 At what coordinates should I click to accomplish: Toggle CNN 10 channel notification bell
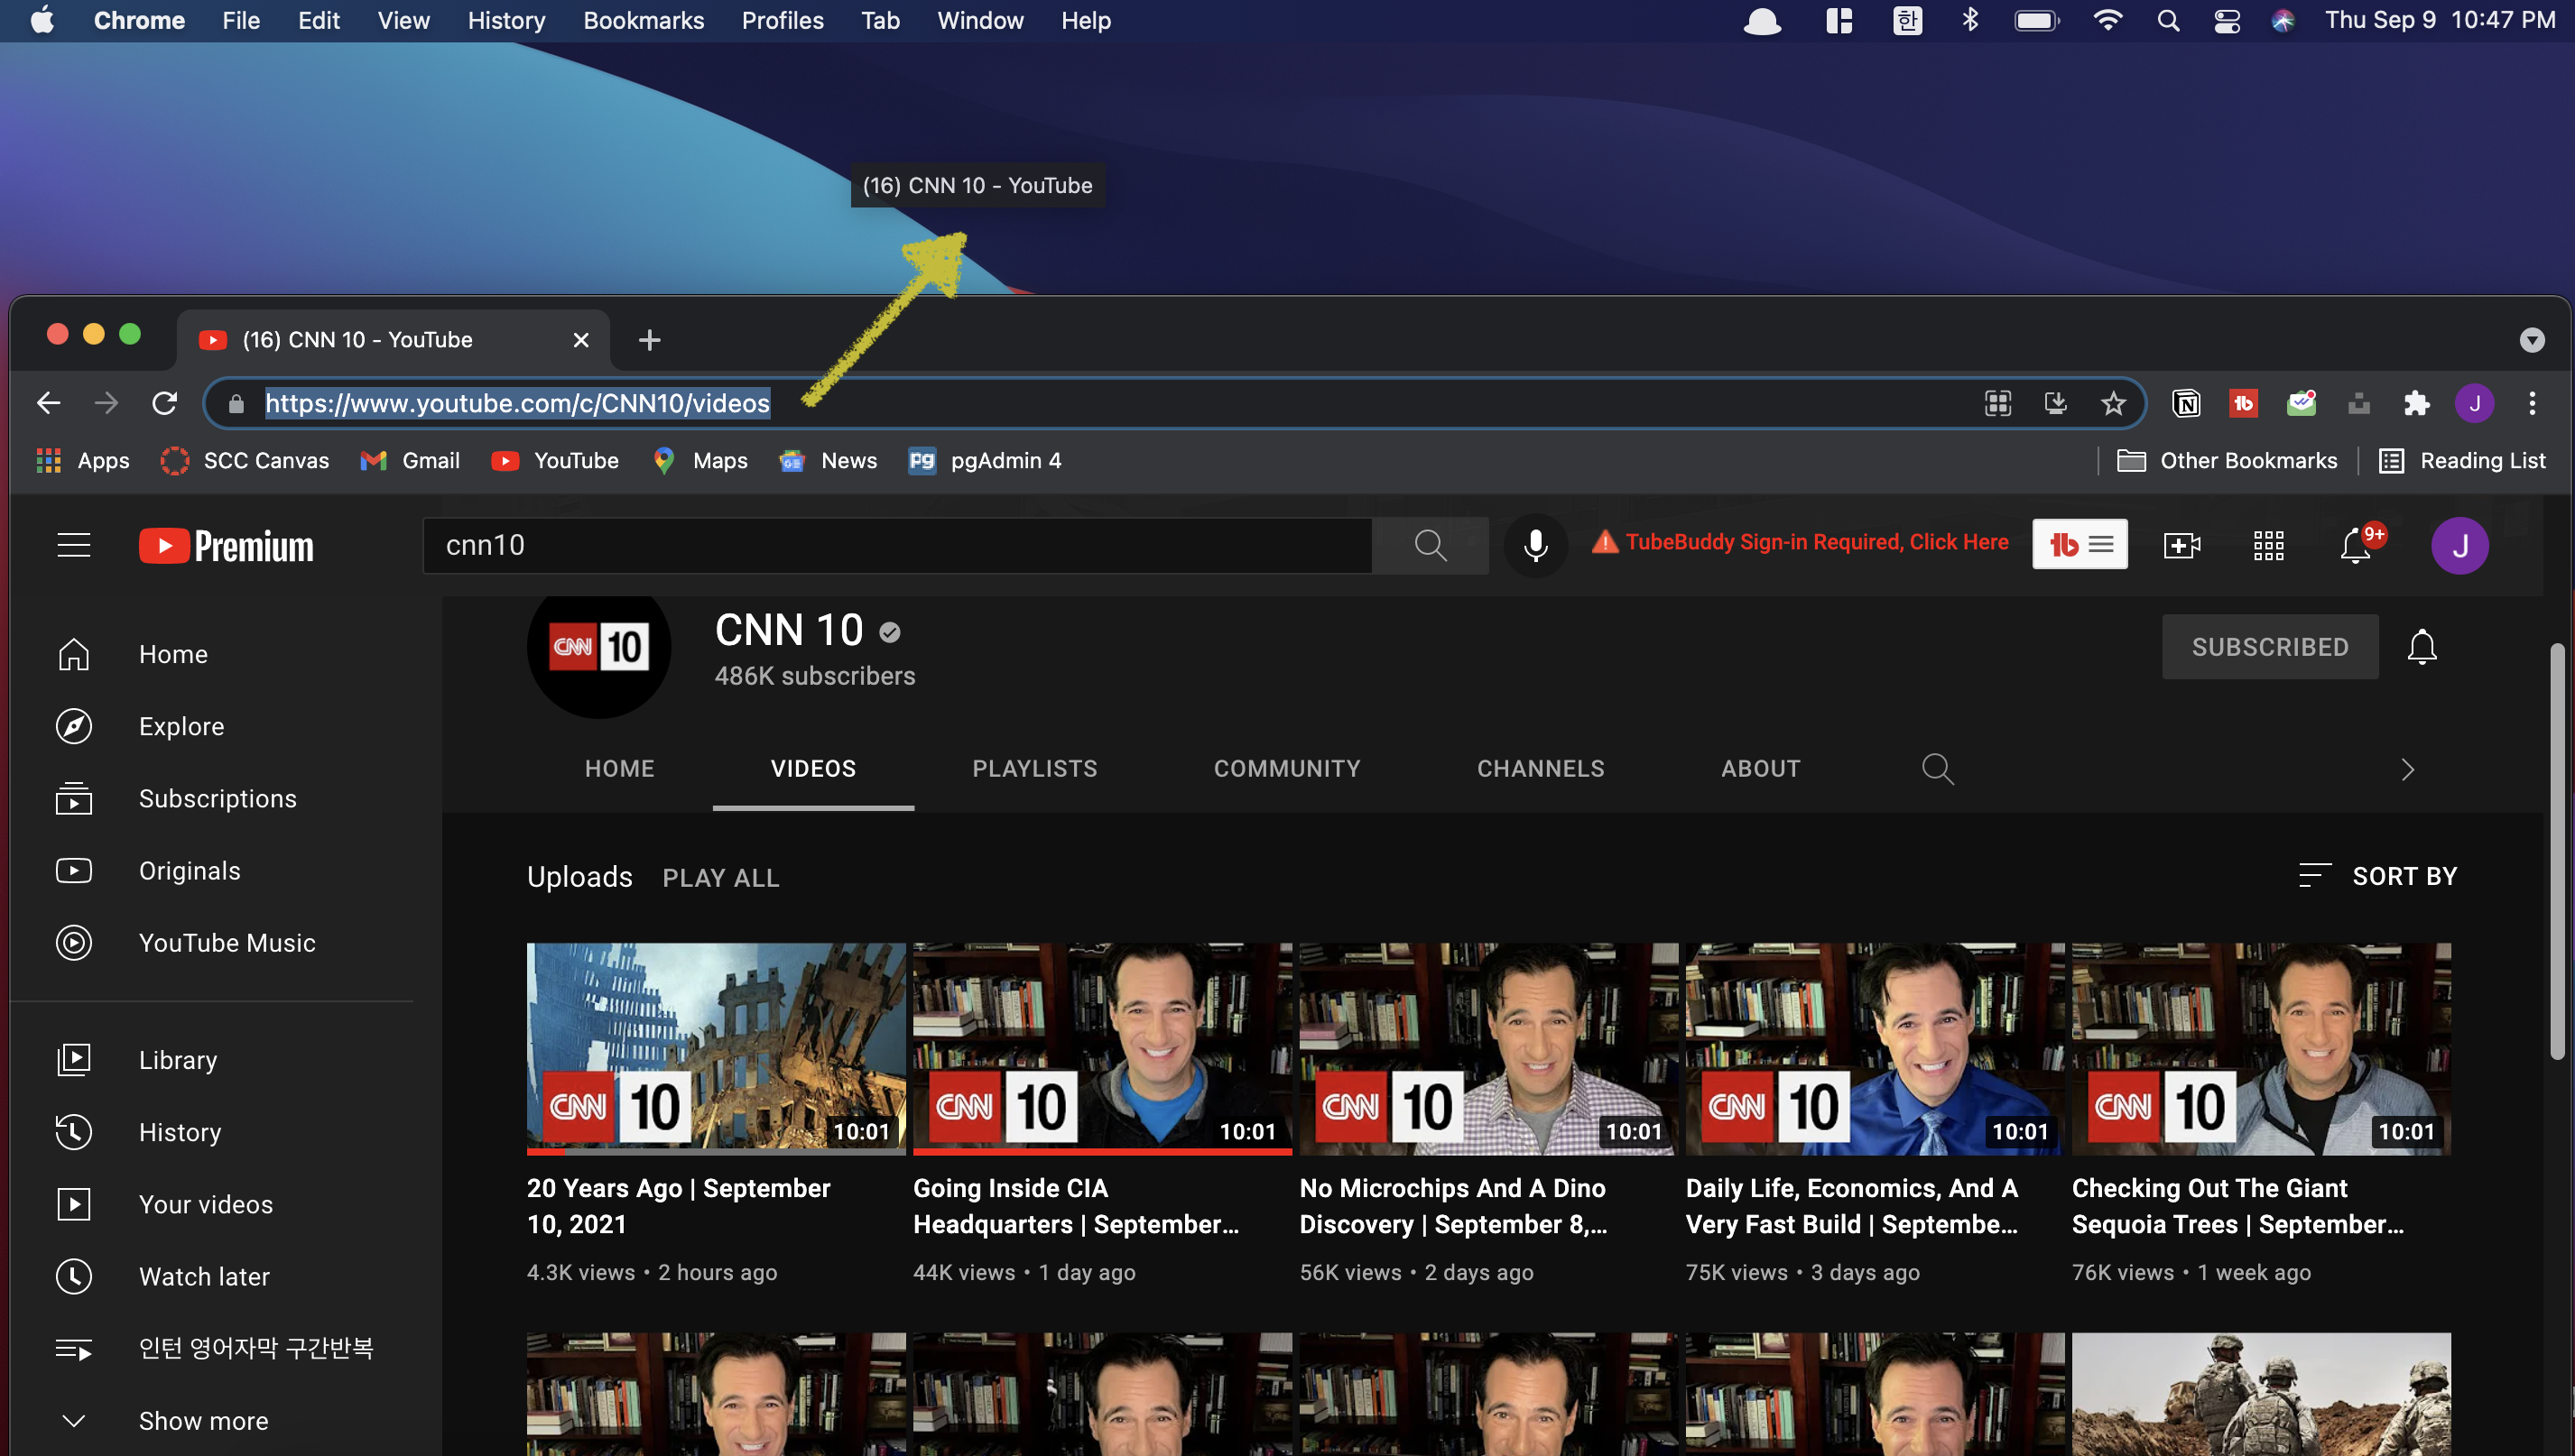[2422, 647]
